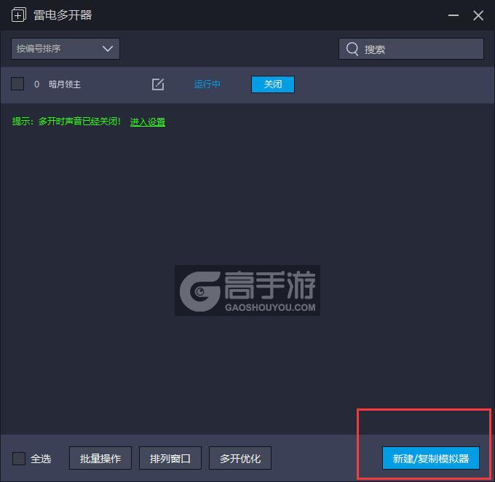Close the 雷电多开器 window

click(x=478, y=15)
